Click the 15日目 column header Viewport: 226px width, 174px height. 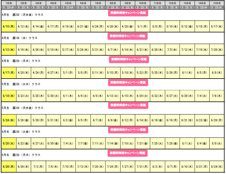click(x=217, y=3)
